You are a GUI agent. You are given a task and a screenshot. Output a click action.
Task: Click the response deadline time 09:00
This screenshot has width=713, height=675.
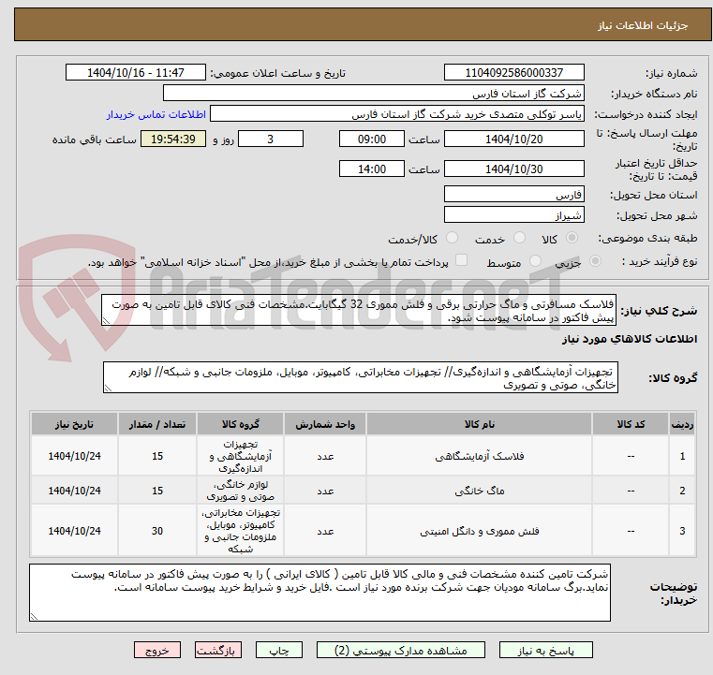(372, 139)
